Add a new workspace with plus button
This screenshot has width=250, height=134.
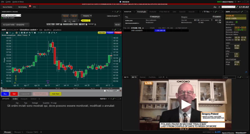(41, 132)
